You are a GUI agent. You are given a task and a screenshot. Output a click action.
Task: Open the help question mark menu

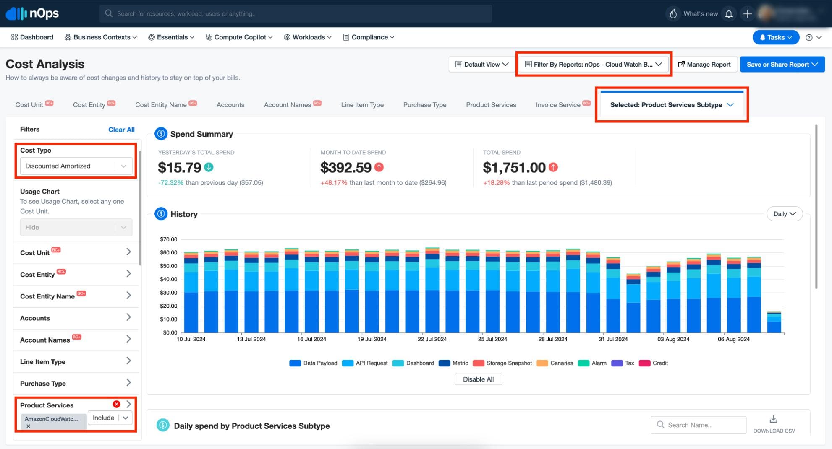[x=809, y=37]
